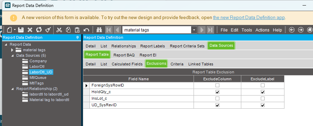This screenshot has height=126, width=313.
Task: Click the Back arrow circle icon
Action: [292, 30]
